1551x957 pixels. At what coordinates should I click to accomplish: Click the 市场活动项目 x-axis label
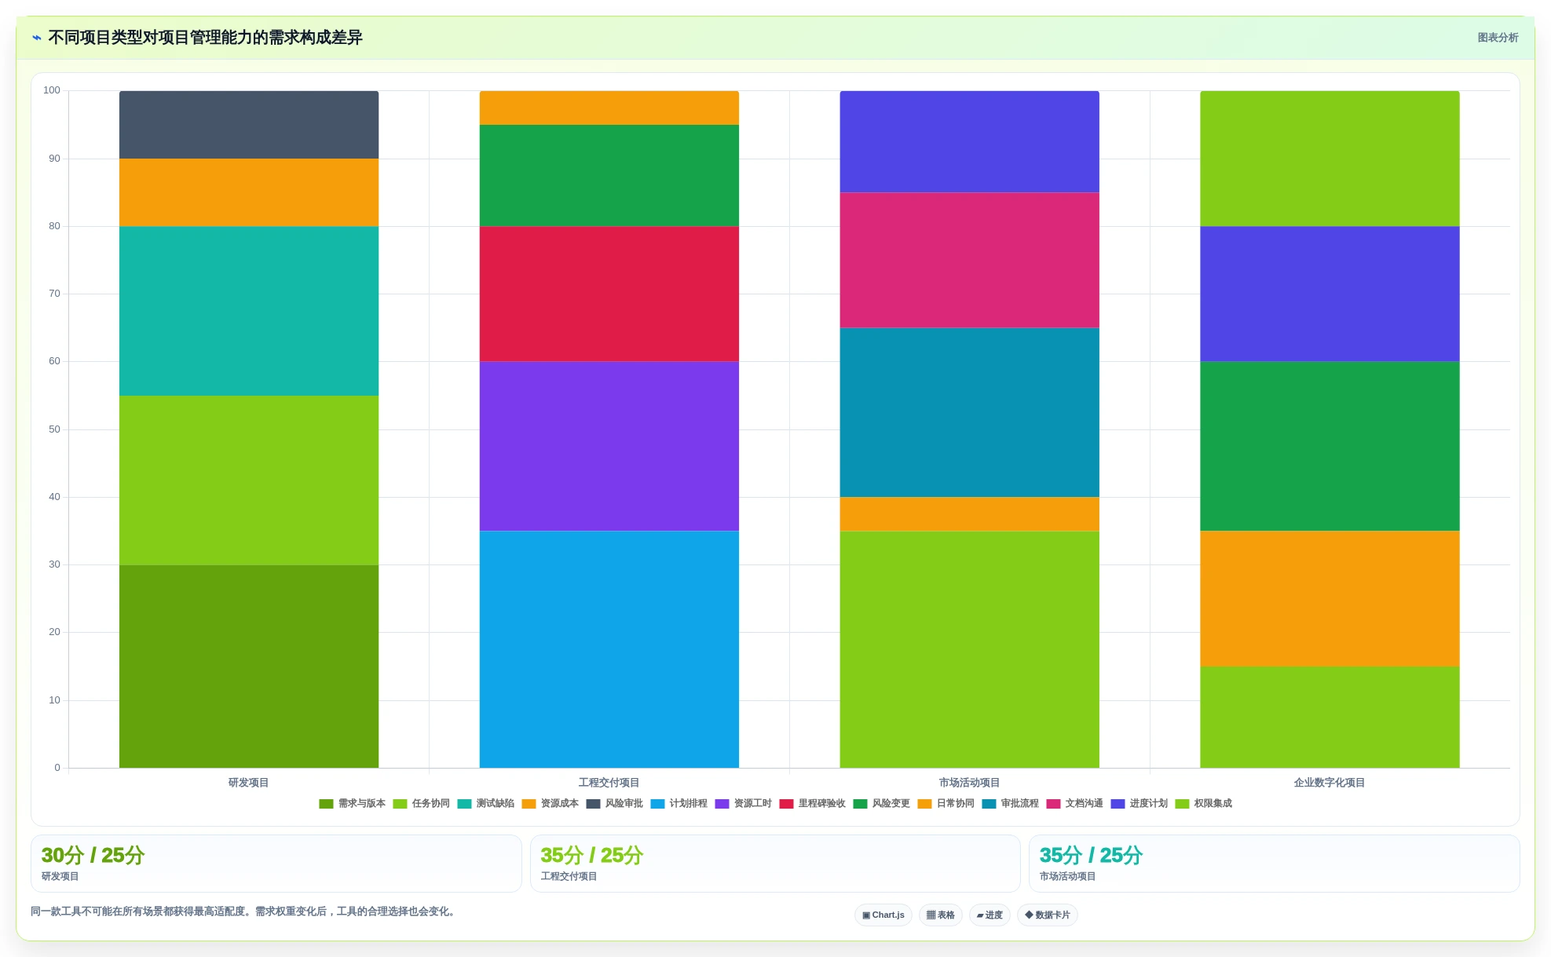click(x=970, y=783)
